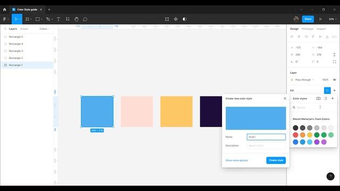Expand the Pen tool dropdown arrow
The image size is (340, 191).
[x=52, y=19]
